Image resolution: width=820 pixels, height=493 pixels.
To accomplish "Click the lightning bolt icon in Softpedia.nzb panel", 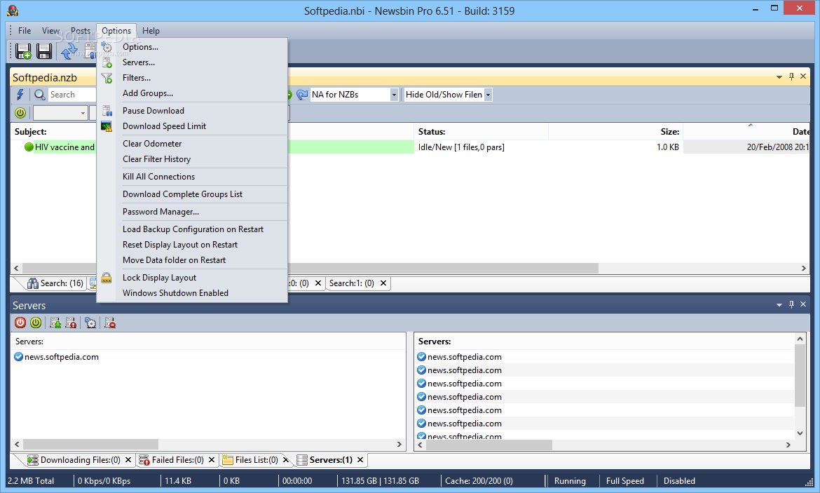I will [x=20, y=95].
